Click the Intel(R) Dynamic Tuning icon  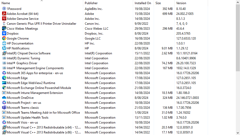coord(4,58)
